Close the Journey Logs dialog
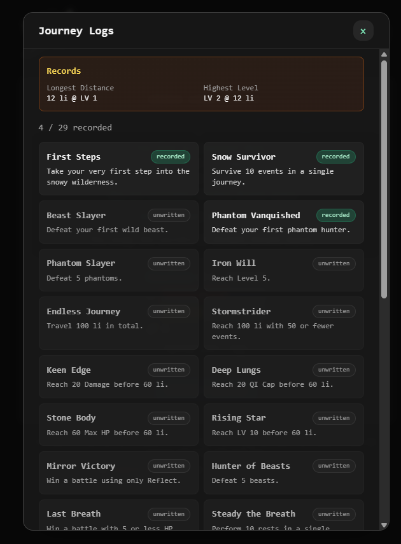 [363, 31]
